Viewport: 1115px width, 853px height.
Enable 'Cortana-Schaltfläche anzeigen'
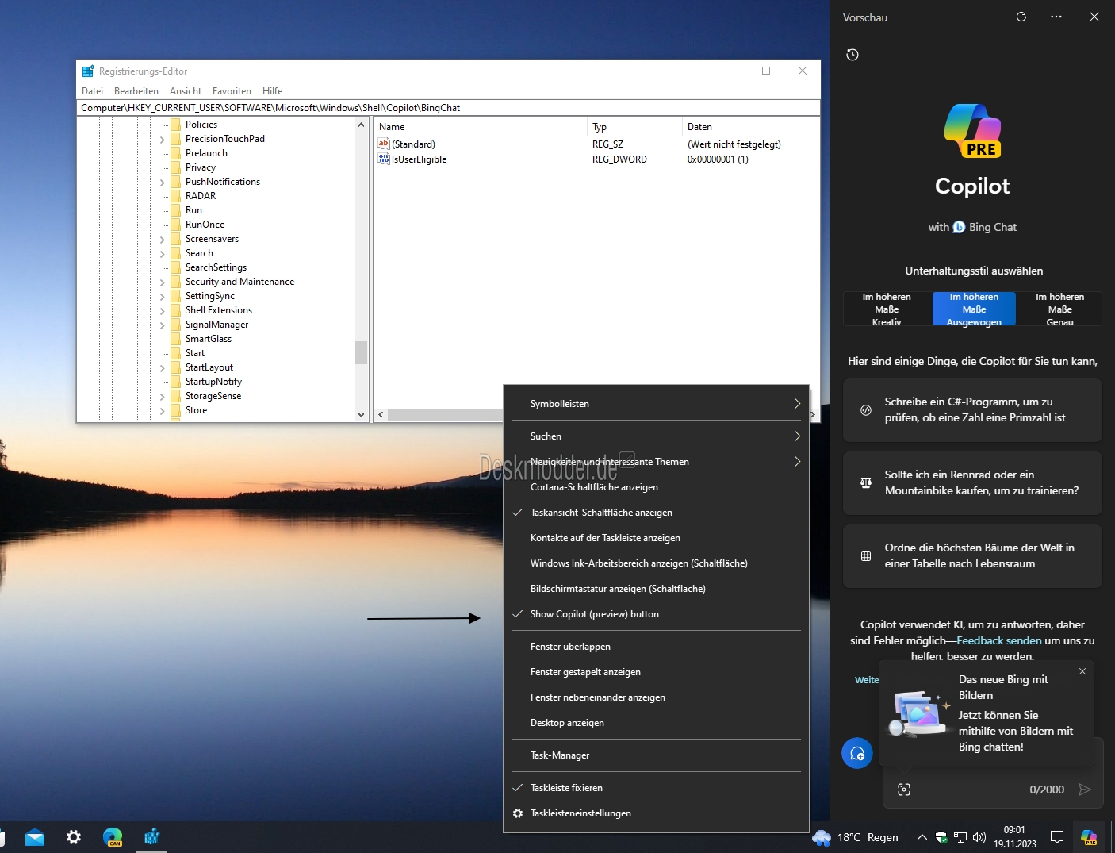[656, 487]
